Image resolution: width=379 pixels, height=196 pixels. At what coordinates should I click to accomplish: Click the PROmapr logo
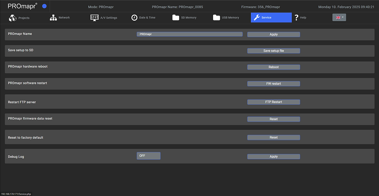[22, 6]
